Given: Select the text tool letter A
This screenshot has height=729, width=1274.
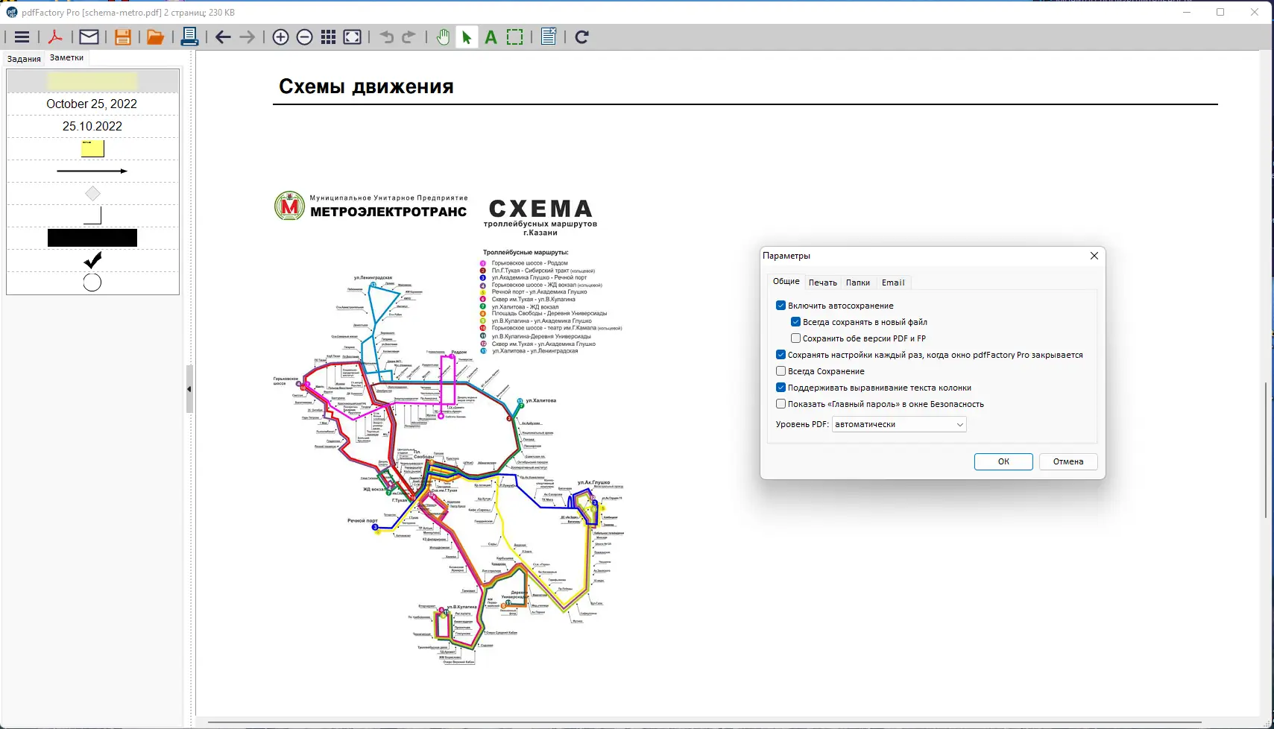Looking at the screenshot, I should pyautogui.click(x=491, y=37).
